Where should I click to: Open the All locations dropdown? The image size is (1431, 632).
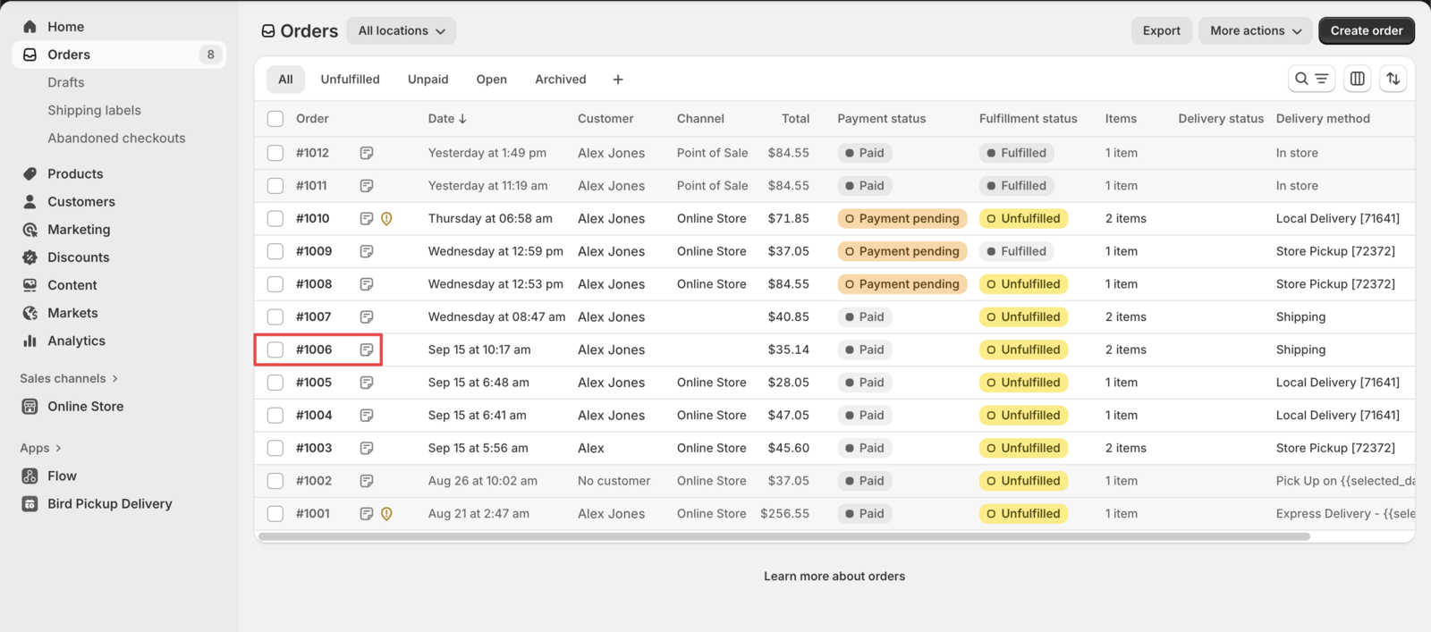[x=401, y=30]
